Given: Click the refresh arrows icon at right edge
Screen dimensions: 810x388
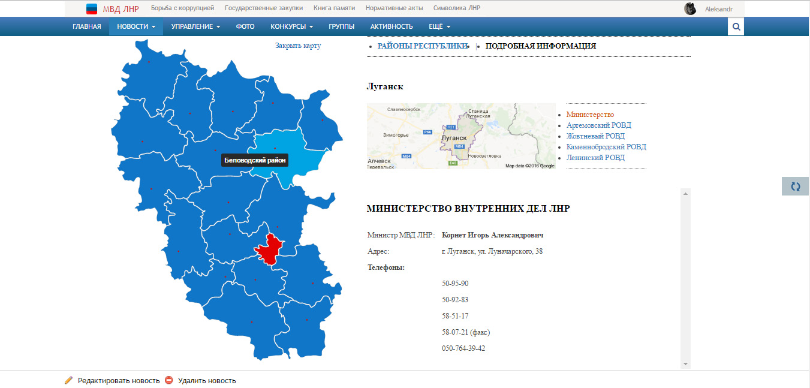Looking at the screenshot, I should (796, 187).
